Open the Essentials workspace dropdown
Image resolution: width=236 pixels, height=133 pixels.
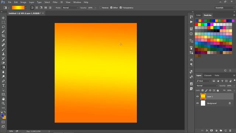tap(224, 8)
